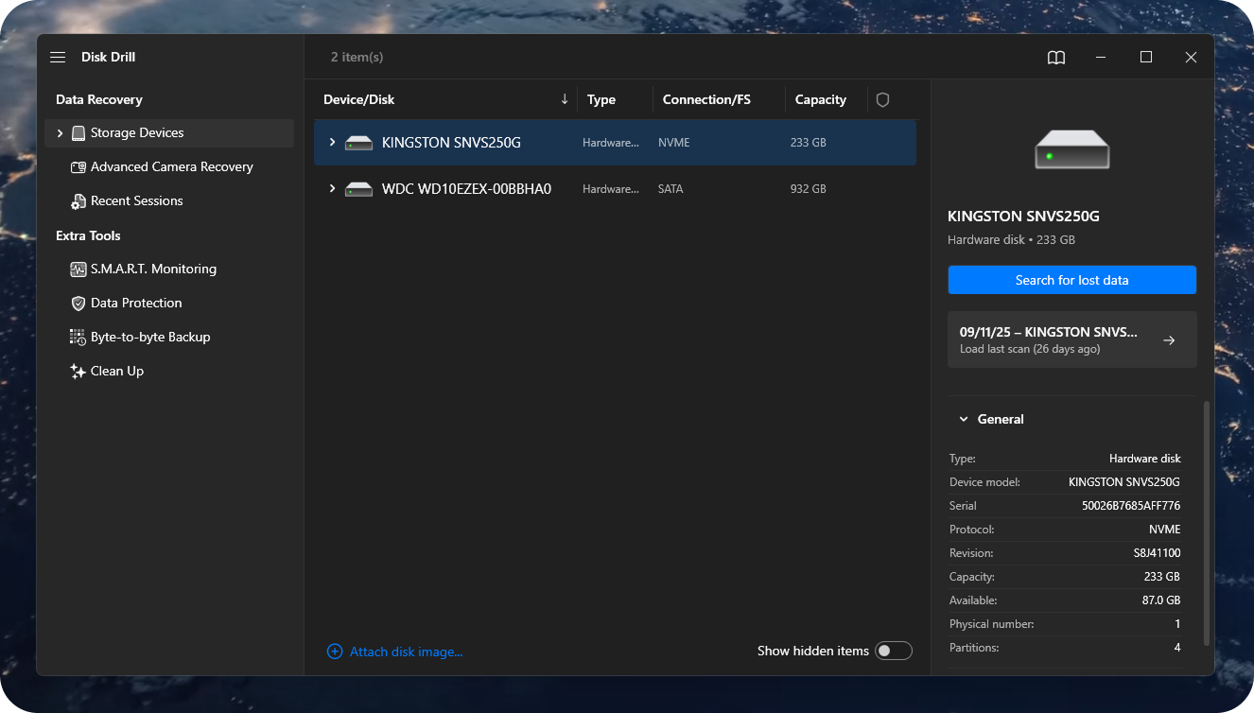Open Recent Sessions in sidebar

coord(136,201)
